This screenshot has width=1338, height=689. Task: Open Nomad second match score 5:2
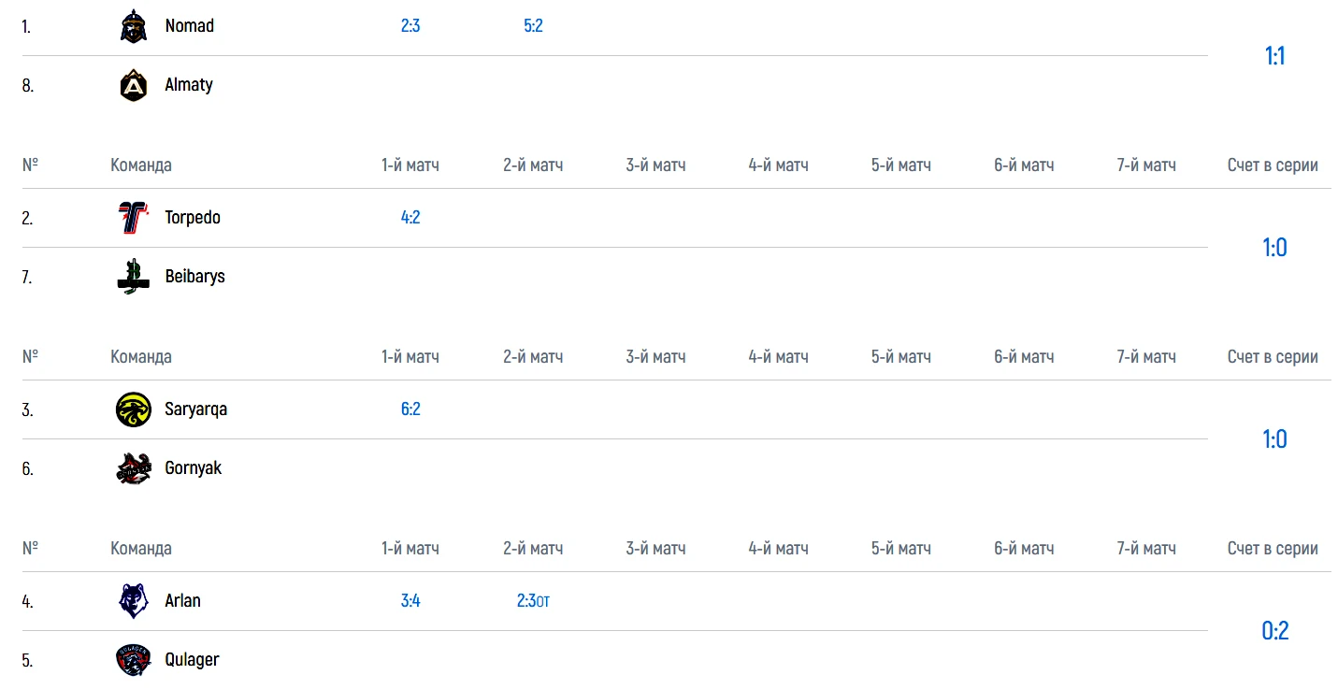533,26
